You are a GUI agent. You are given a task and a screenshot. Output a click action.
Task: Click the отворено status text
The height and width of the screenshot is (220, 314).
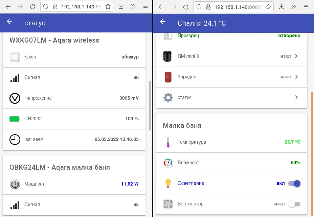tap(289, 35)
